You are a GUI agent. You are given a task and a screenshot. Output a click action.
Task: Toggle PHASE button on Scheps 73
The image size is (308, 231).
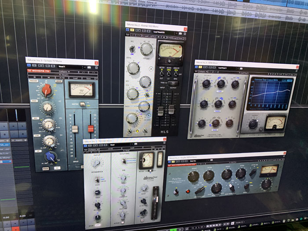[46, 169]
